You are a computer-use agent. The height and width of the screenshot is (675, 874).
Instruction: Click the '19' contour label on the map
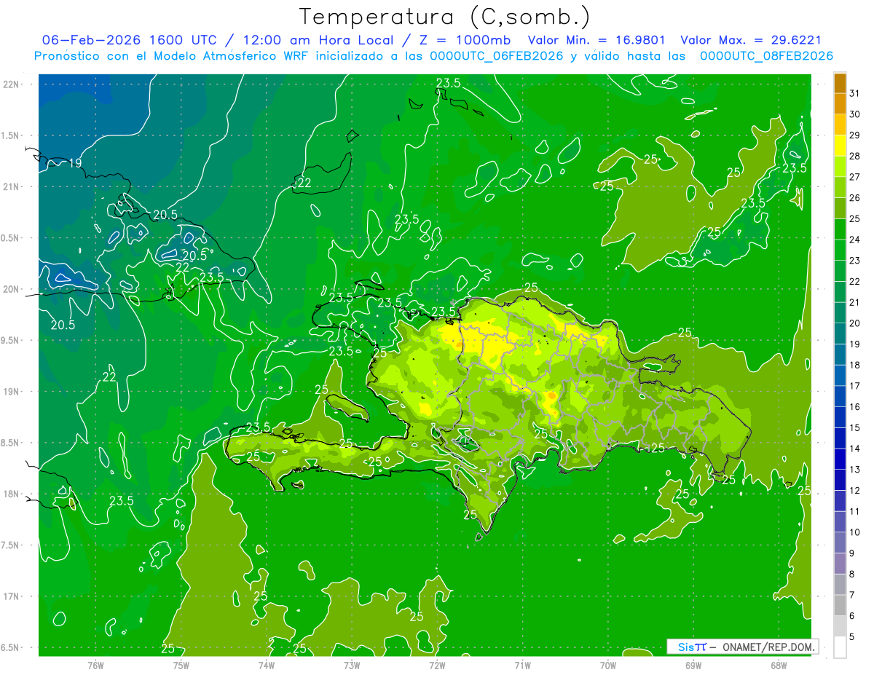75,163
